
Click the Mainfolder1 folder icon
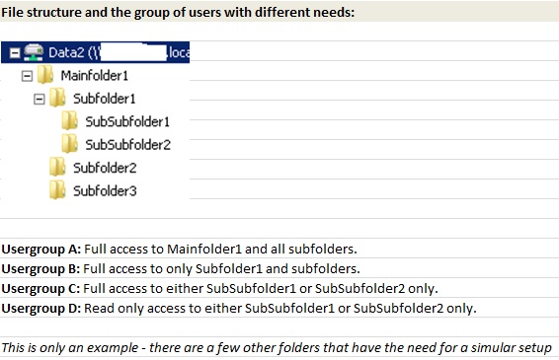coord(45,75)
